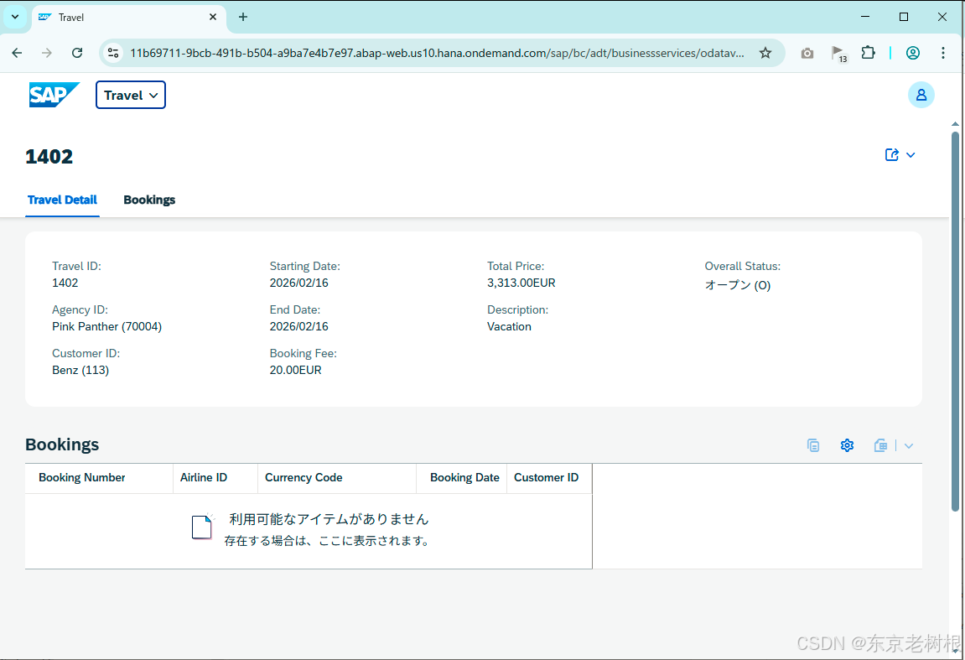
Task: Click the copy icon in Bookings toolbar
Action: [x=813, y=445]
